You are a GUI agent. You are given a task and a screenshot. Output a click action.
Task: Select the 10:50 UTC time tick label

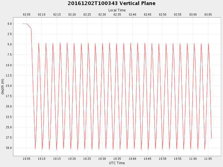click(x=163, y=159)
